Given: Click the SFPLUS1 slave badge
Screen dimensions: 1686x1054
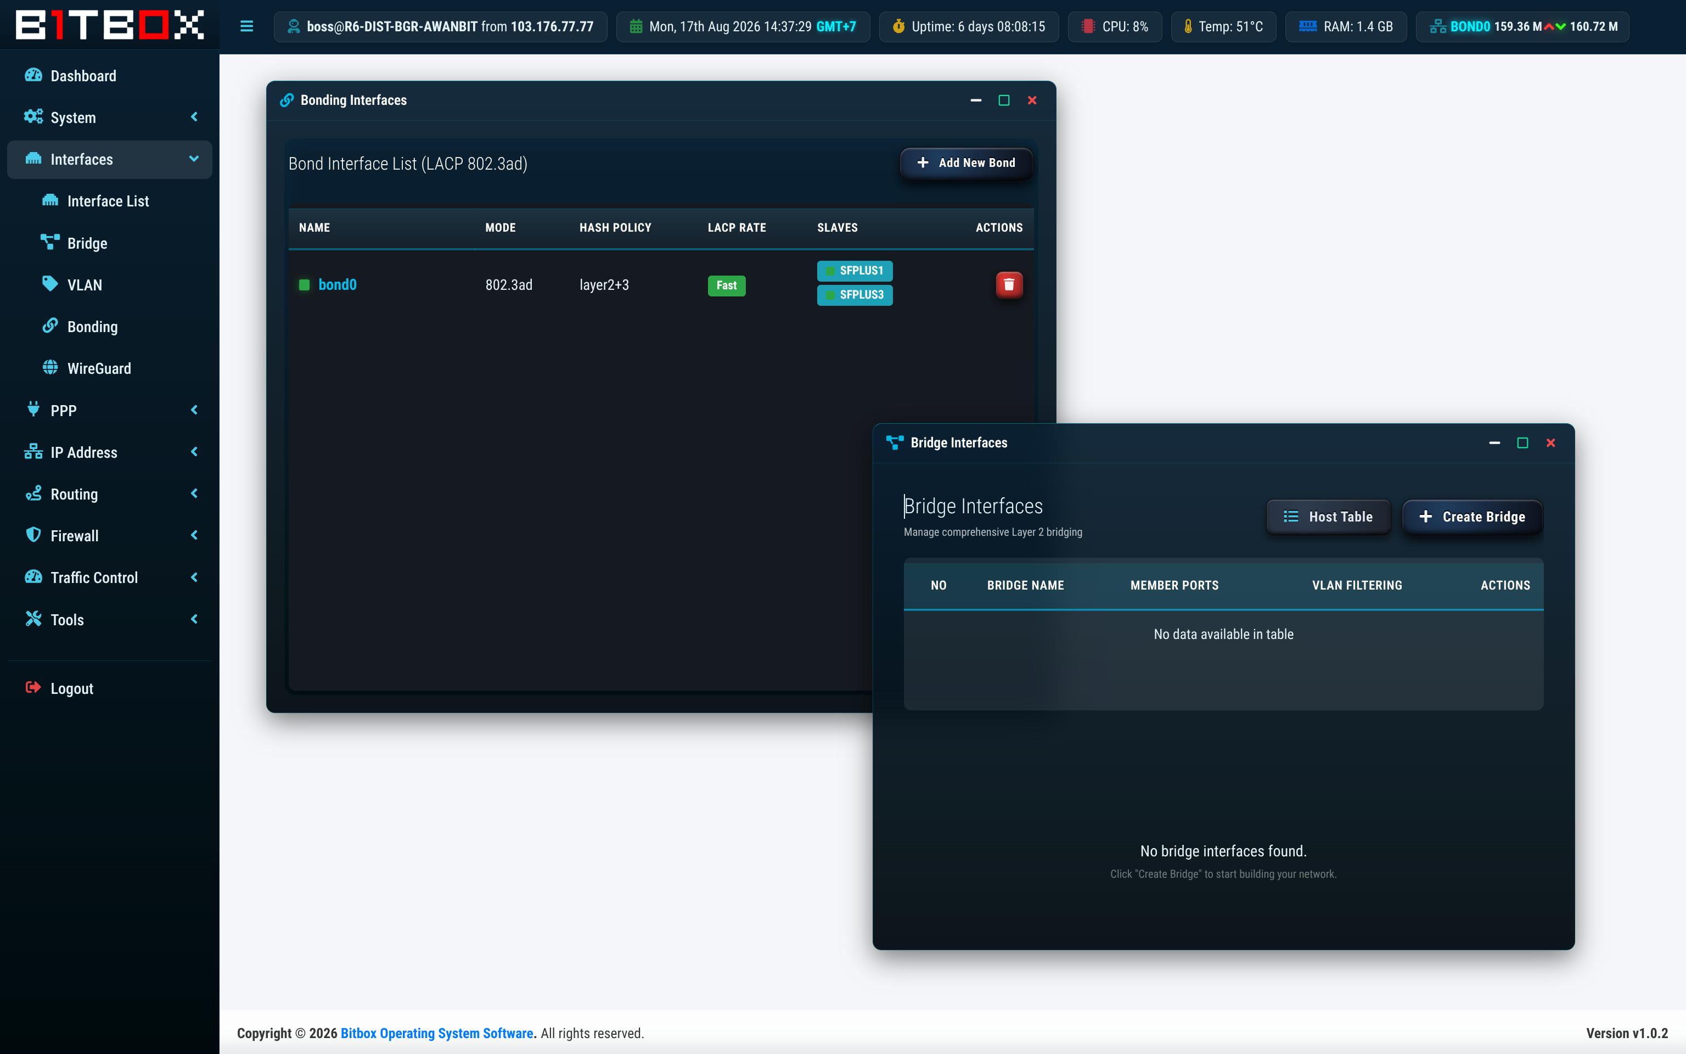Looking at the screenshot, I should 855,271.
